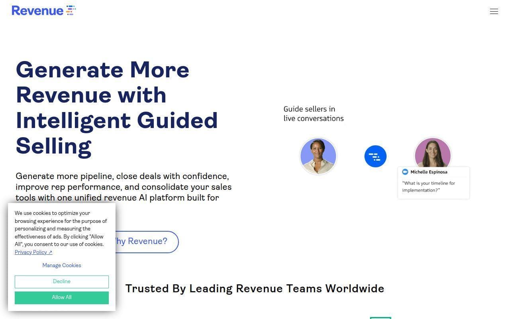Screen dimensions: 510x319
Task: Click the Michelle Espinosa quote card
Action: click(x=433, y=183)
